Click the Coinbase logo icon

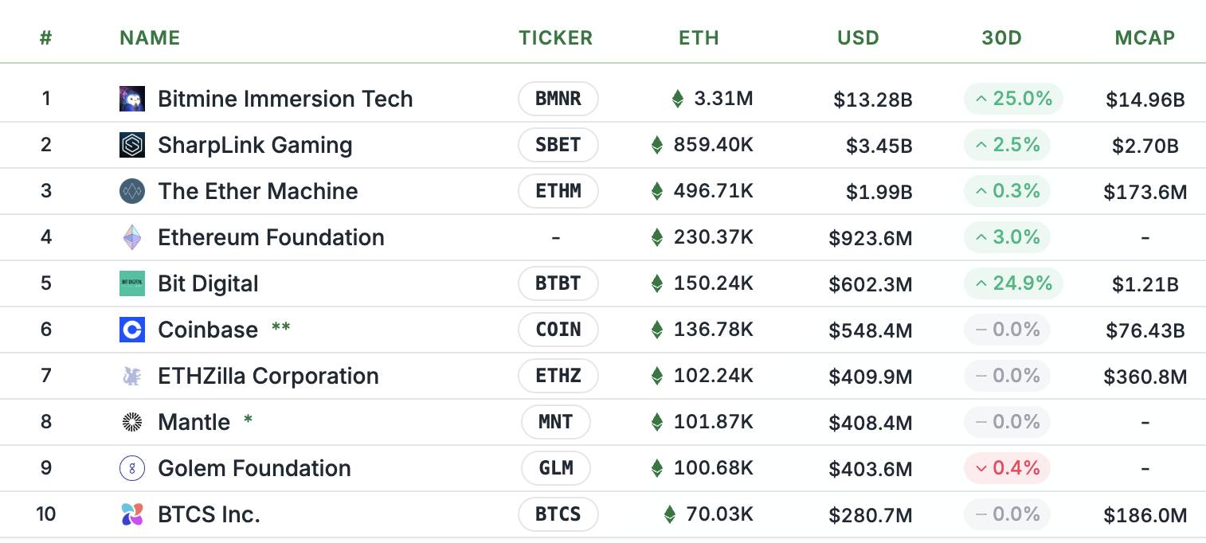click(132, 330)
